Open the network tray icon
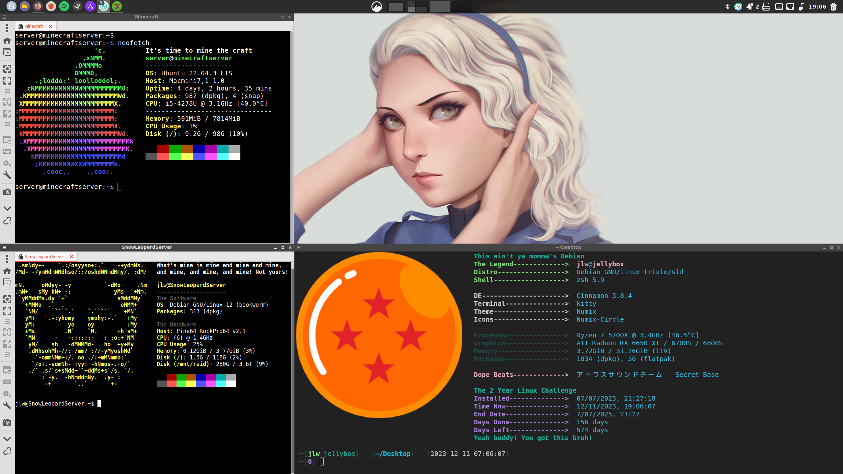The height and width of the screenshot is (474, 843). [790, 7]
